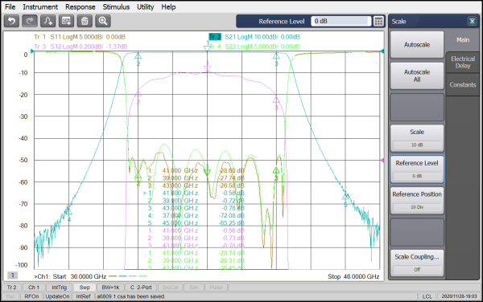The height and width of the screenshot is (302, 483).
Task: Click the Reference Level input field
Action: tap(341, 21)
